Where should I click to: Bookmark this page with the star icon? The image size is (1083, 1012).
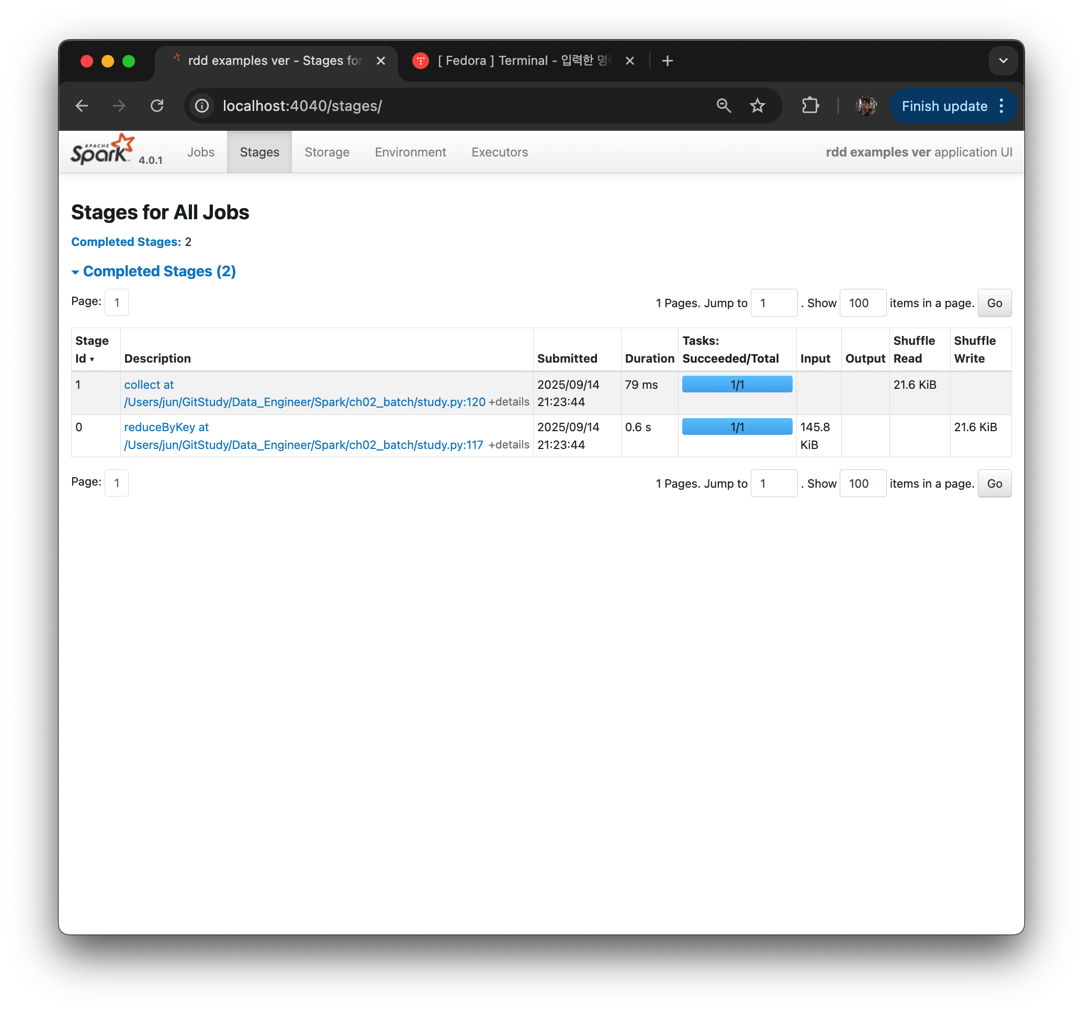[x=757, y=106]
